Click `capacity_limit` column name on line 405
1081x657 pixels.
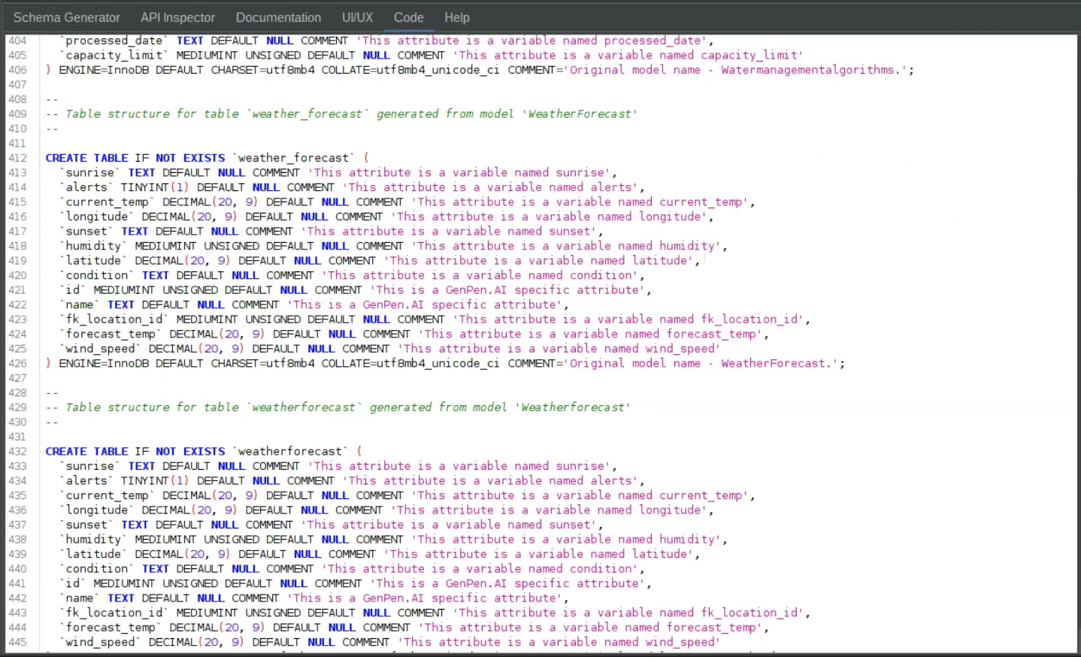(x=114, y=55)
